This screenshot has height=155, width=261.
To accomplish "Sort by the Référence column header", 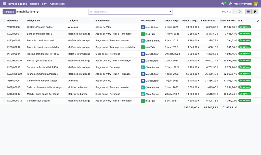I will [x=13, y=21].
